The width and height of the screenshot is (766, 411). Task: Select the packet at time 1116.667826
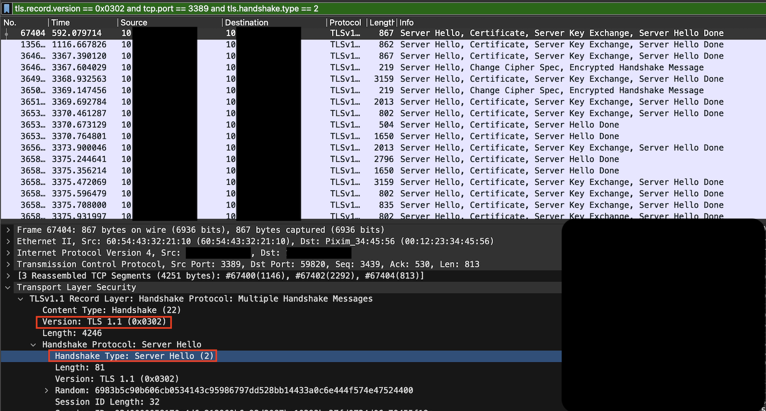click(x=383, y=45)
